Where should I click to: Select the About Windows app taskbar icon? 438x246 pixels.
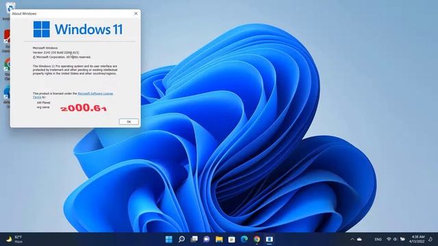[x=269, y=239]
